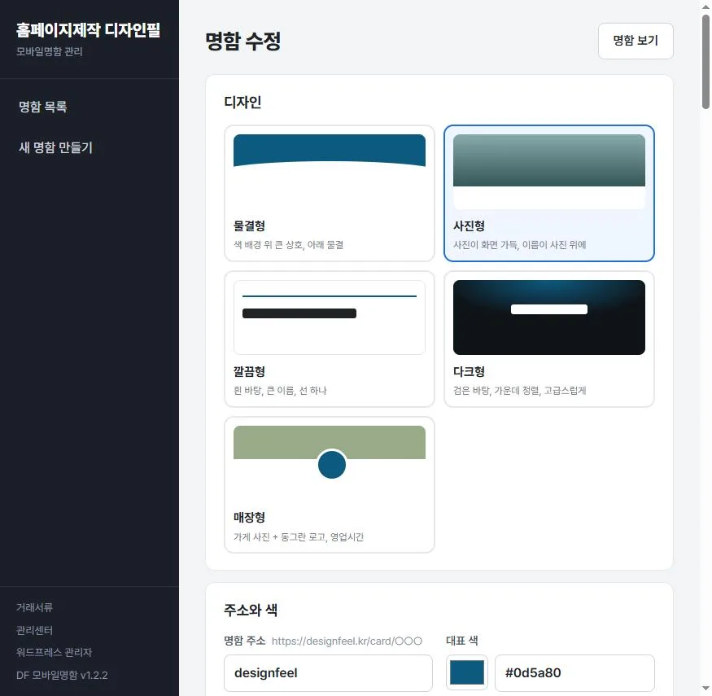The height and width of the screenshot is (696, 712).
Task: Select the 매장형 design card
Action: coord(330,484)
